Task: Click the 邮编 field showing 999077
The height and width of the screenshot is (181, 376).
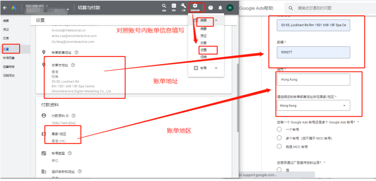Action: (313, 52)
